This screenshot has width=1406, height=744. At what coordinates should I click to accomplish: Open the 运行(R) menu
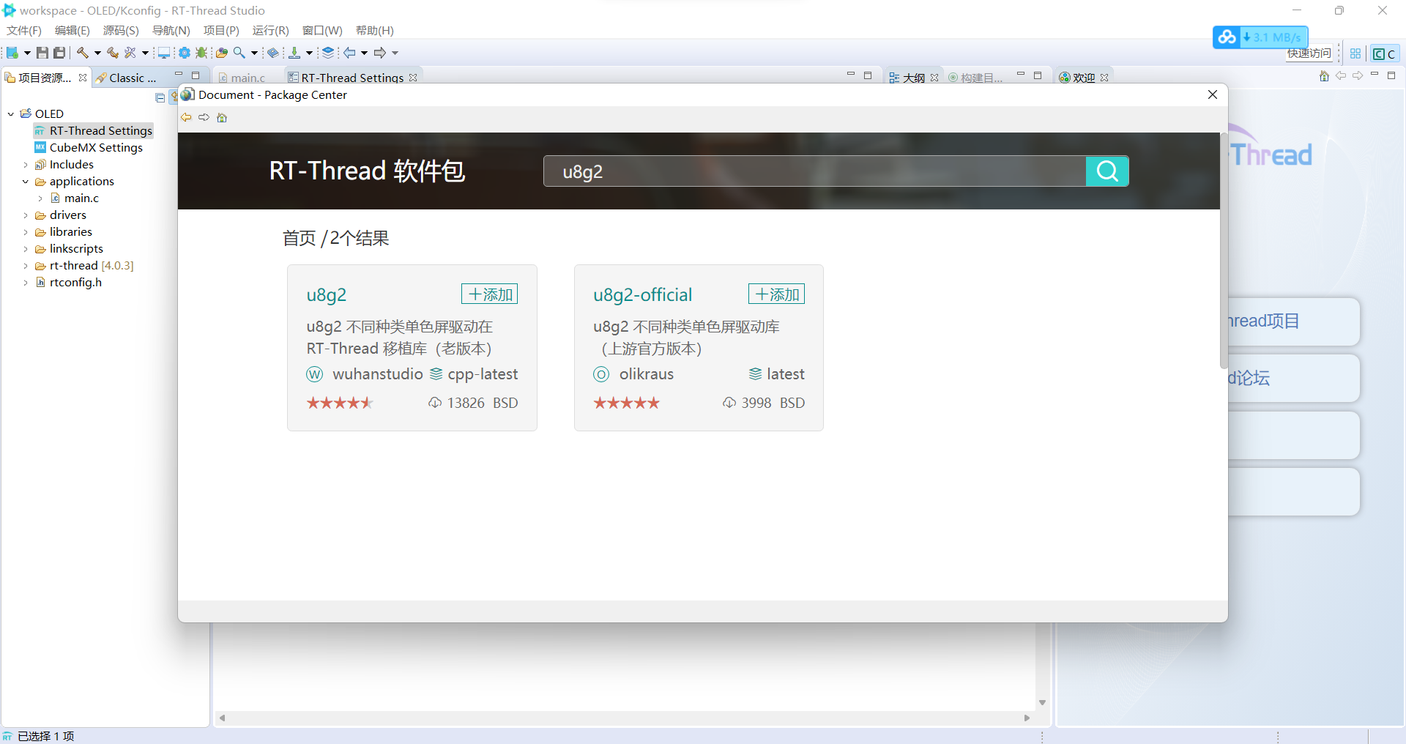tap(270, 30)
